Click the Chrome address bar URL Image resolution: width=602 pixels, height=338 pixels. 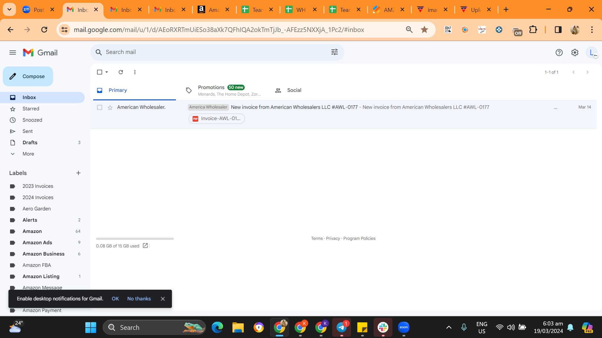click(219, 30)
